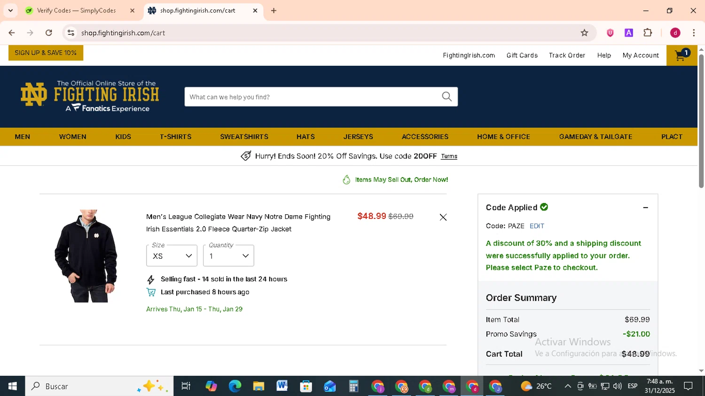Open Task View on the taskbar
This screenshot has width=705, height=396.
pos(186,386)
